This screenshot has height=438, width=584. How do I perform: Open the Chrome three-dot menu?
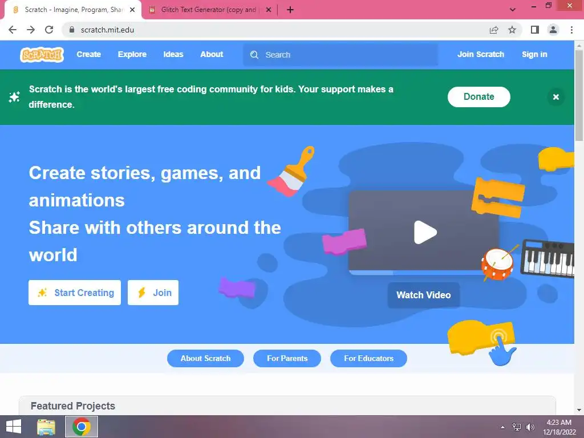[571, 30]
